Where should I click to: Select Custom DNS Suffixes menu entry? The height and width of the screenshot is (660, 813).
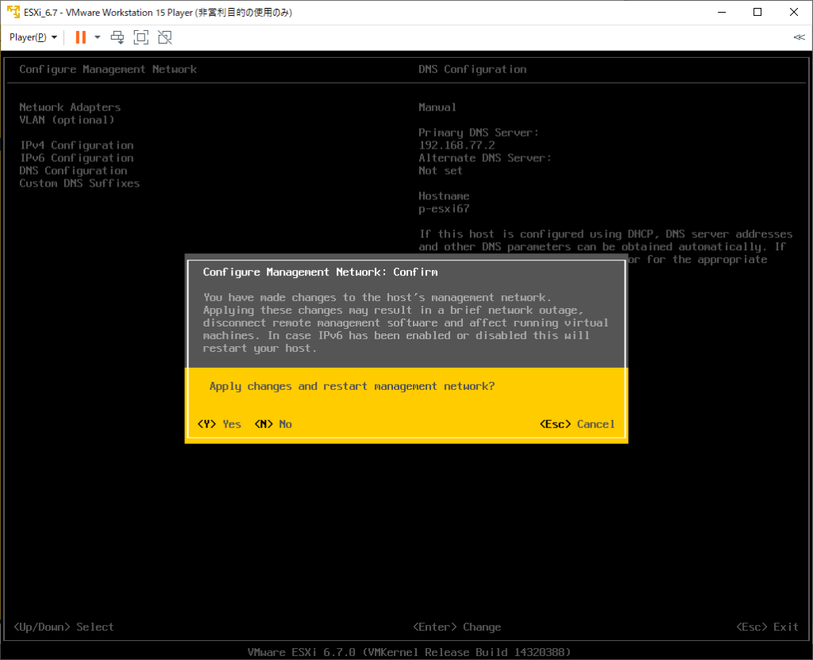79,183
